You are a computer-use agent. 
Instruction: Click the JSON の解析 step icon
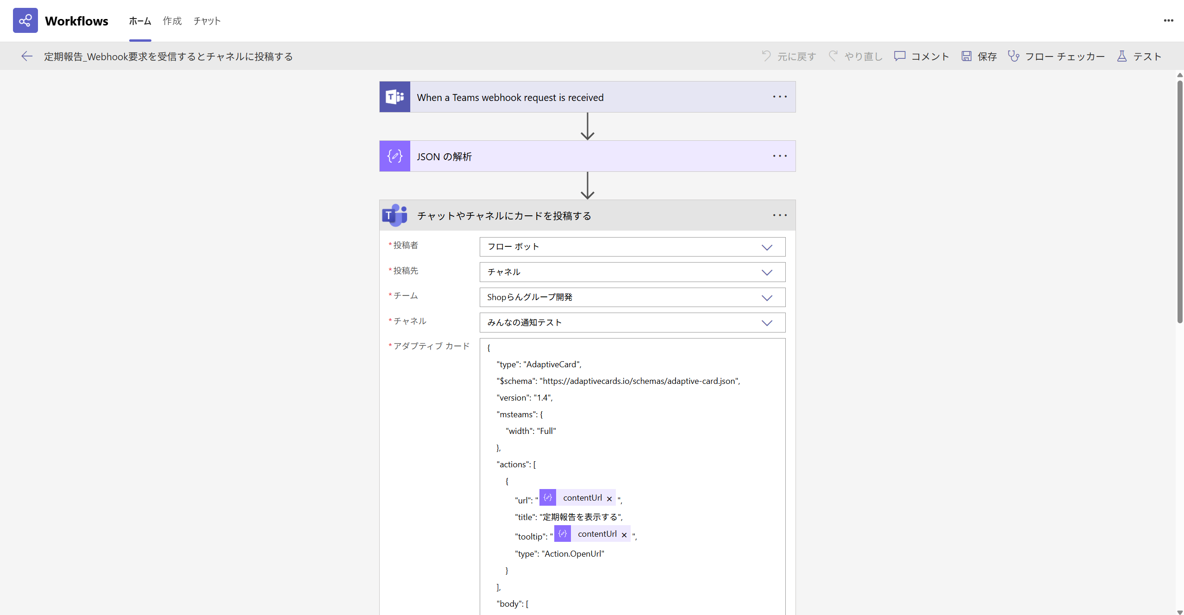[x=395, y=156]
